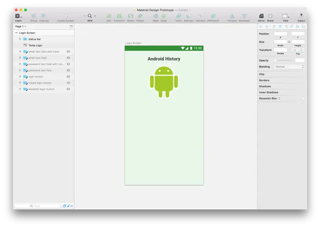Image resolution: width=320 pixels, height=228 pixels.
Task: Click the Width size field
Action: (x=280, y=42)
